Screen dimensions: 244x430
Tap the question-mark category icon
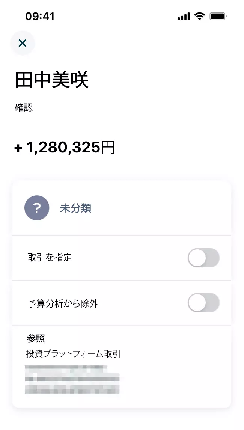click(x=37, y=208)
